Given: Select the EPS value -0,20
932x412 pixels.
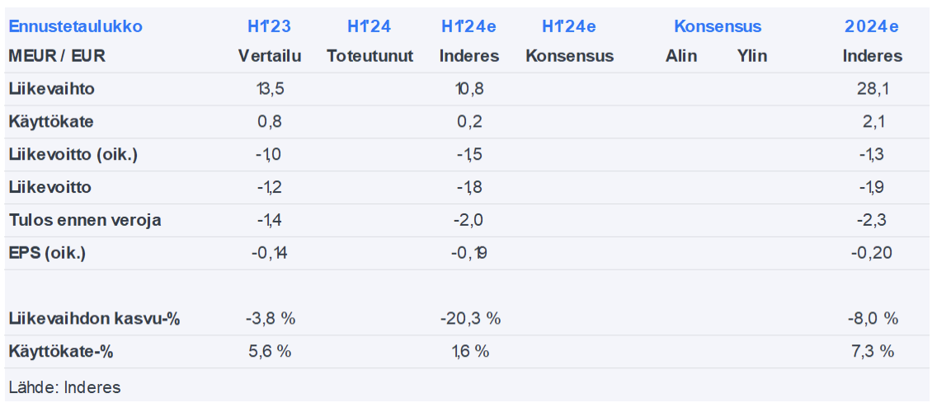Looking at the screenshot, I should point(872,253).
